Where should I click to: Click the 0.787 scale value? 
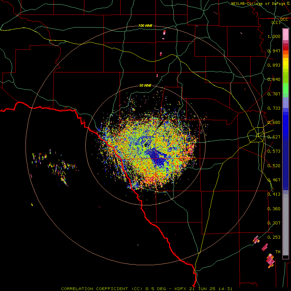click(x=274, y=94)
